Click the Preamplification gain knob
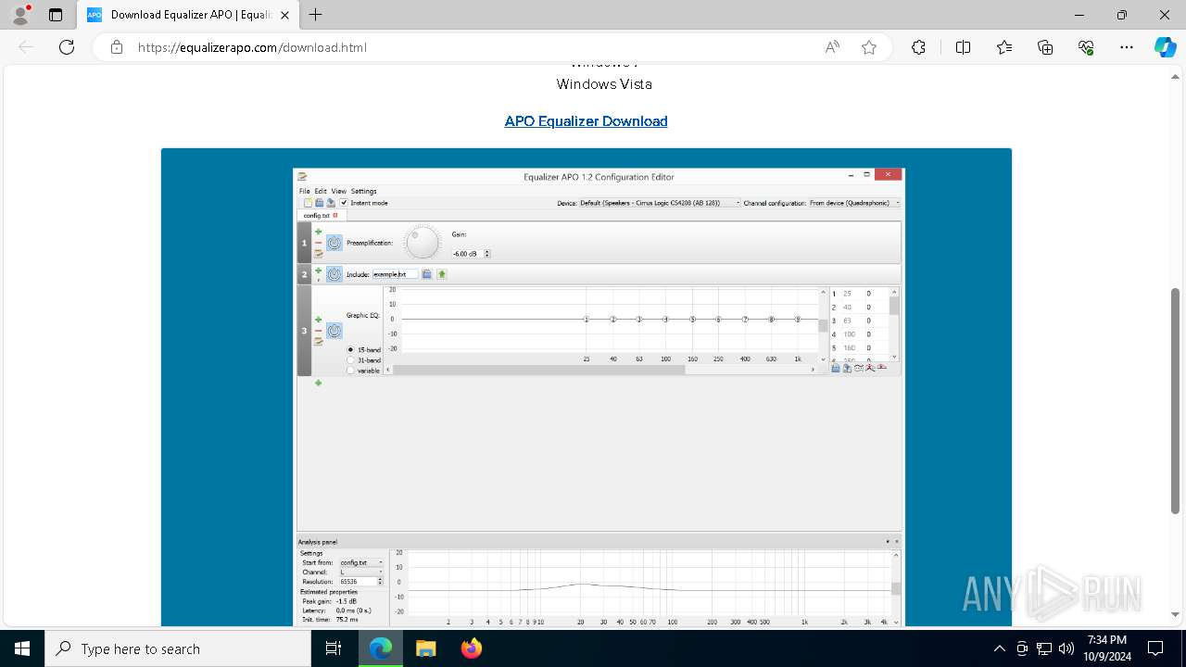1186x667 pixels. (x=423, y=243)
